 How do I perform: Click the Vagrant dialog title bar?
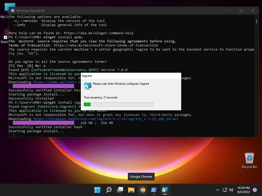tap(131, 76)
